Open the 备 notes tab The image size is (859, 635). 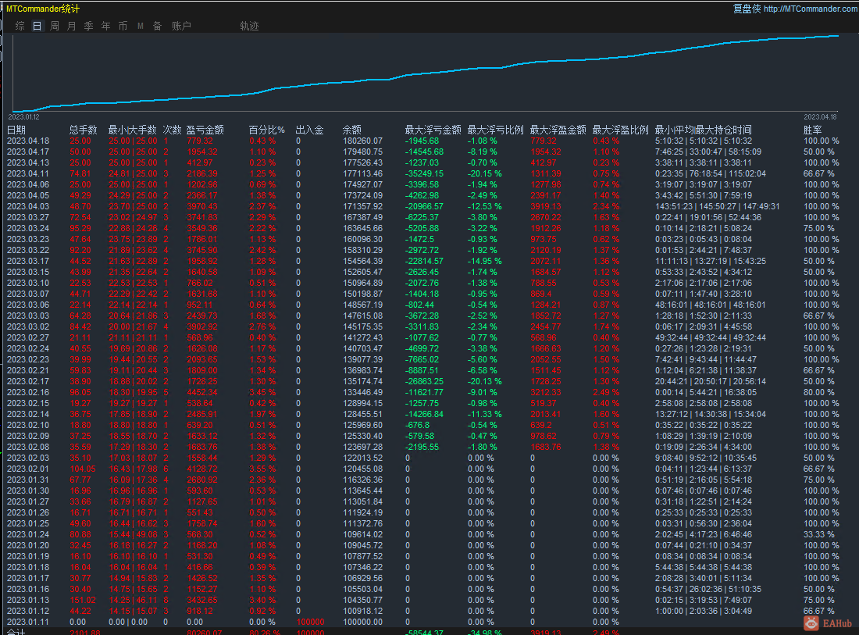157,26
